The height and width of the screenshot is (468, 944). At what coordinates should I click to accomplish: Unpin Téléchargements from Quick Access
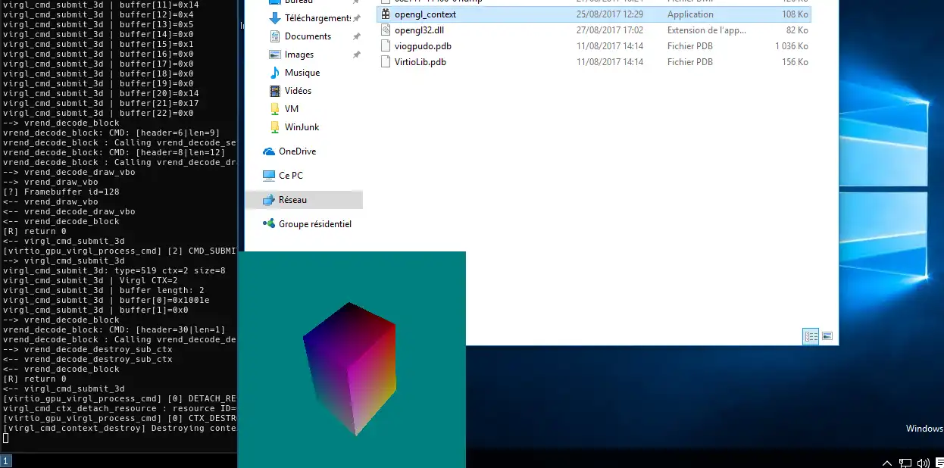pos(356,17)
